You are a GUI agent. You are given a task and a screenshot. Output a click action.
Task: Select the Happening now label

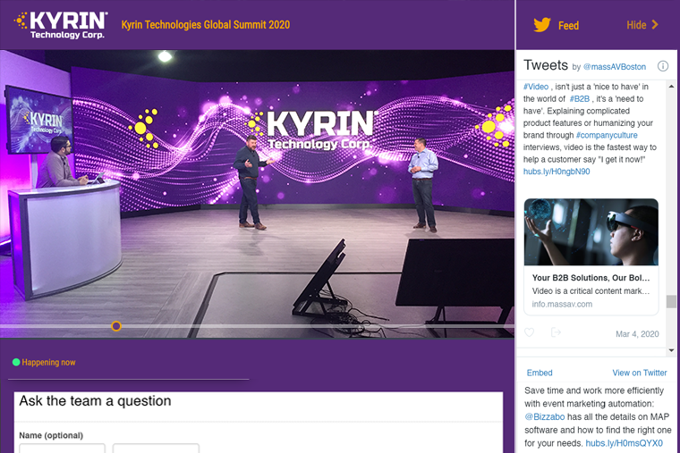pos(48,362)
